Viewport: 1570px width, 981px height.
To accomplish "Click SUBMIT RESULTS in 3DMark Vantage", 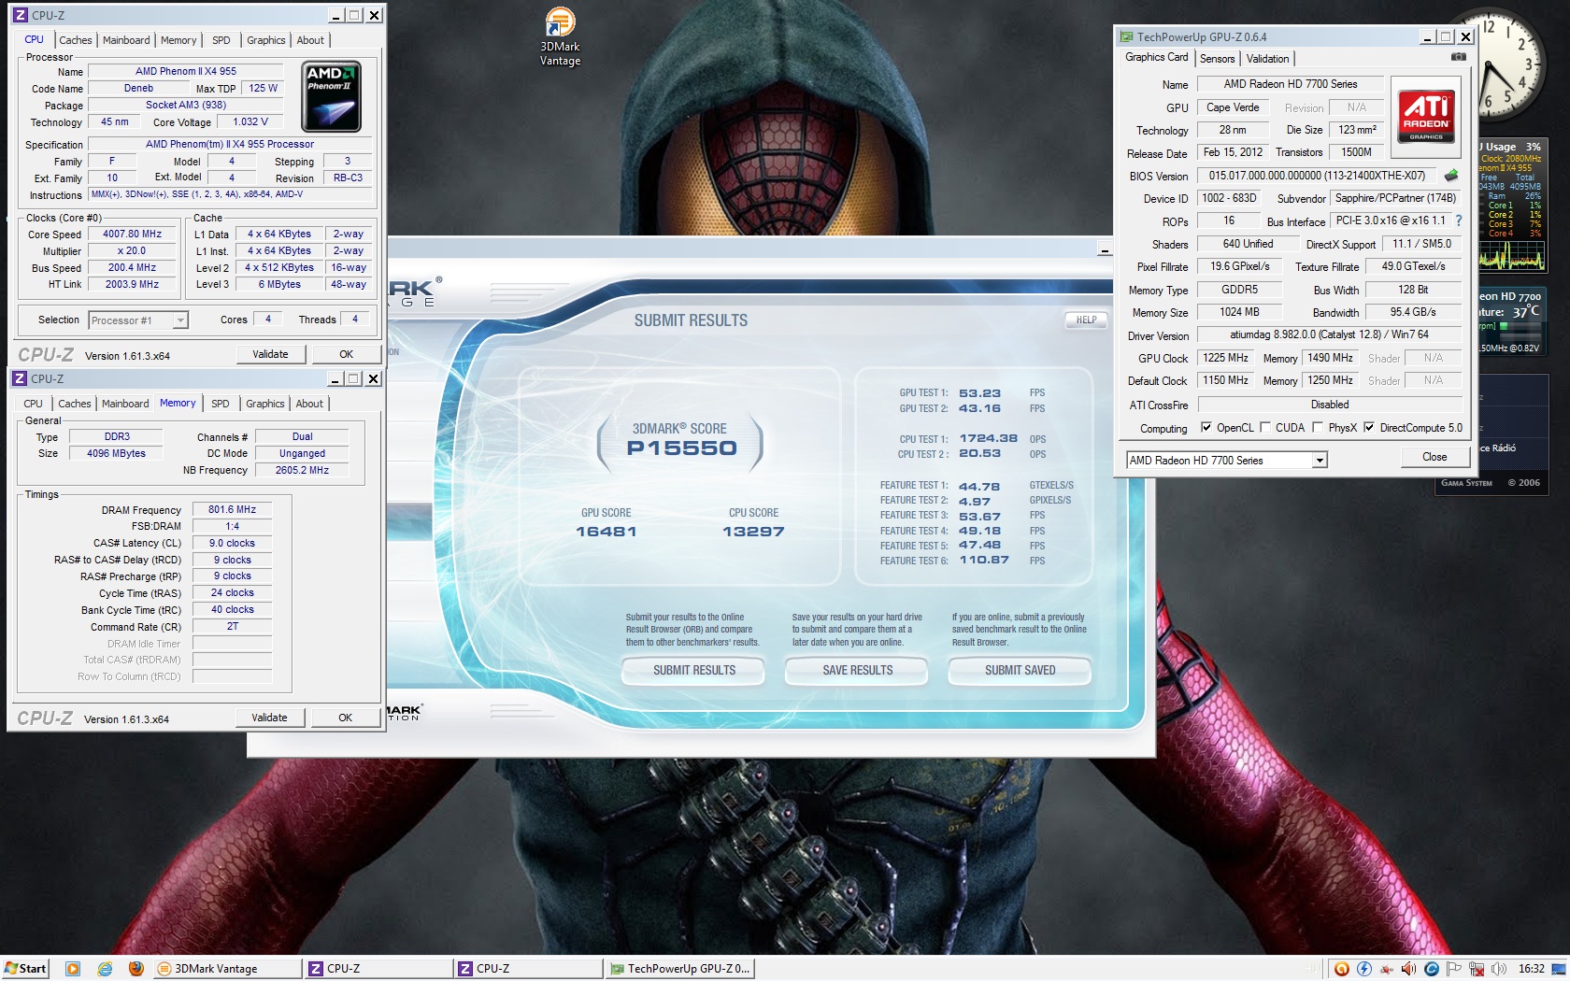I will [693, 671].
